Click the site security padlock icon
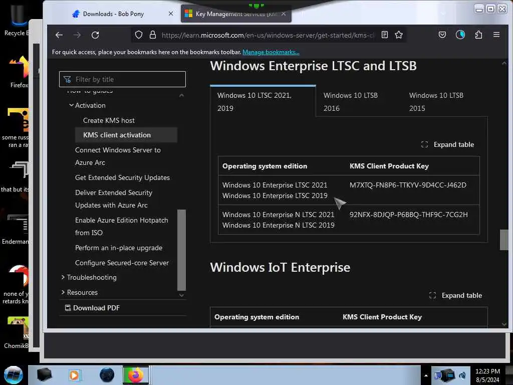The height and width of the screenshot is (385, 513). [152, 35]
